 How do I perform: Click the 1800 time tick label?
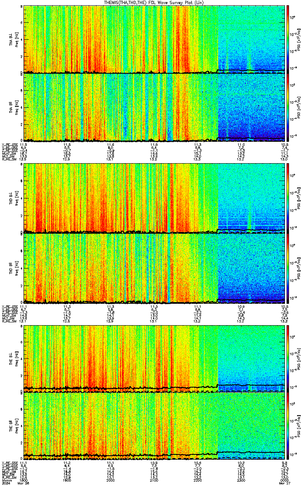24,480
